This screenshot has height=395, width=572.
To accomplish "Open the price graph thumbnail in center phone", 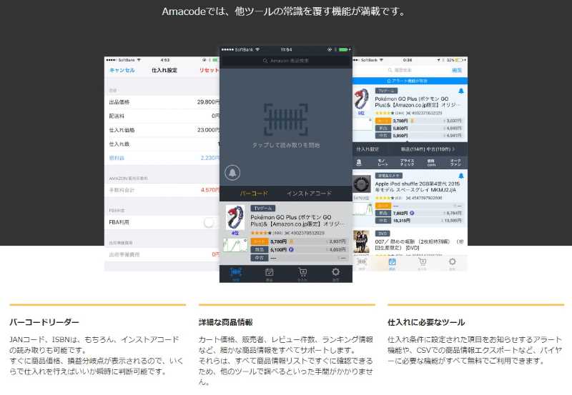I will pos(235,245).
